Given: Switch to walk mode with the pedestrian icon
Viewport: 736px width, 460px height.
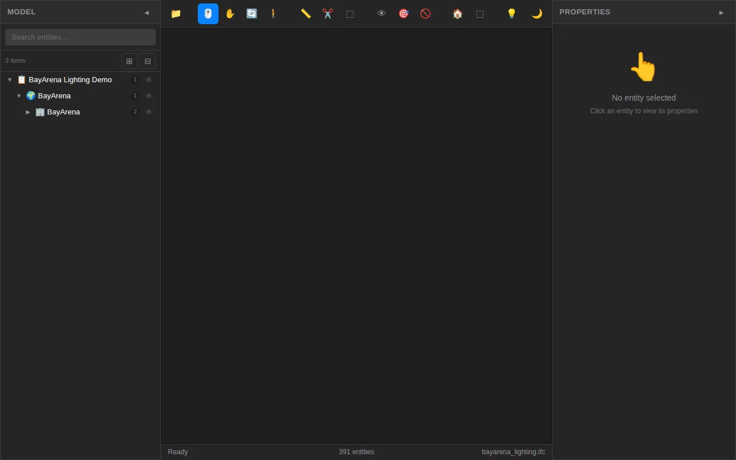Looking at the screenshot, I should point(274,14).
